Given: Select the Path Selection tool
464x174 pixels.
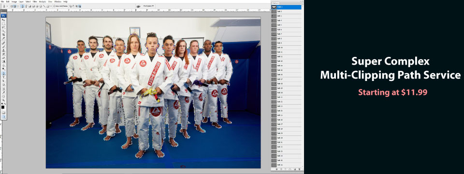Looking at the screenshot, I should click(x=3, y=80).
